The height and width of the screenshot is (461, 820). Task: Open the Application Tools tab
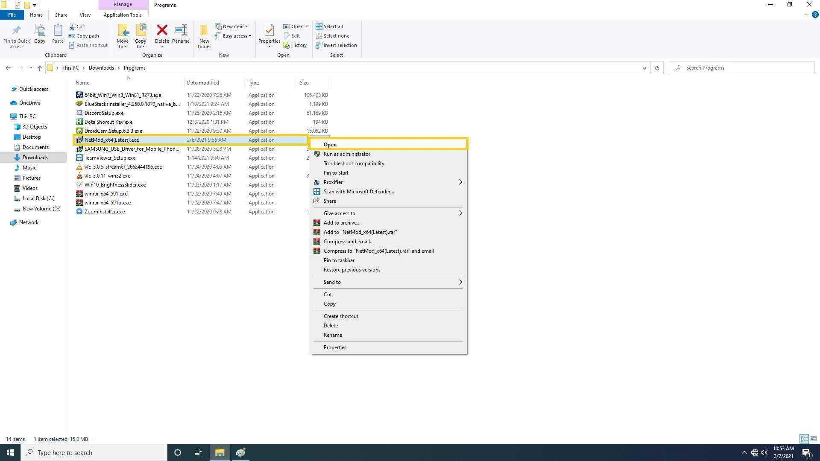(x=123, y=15)
